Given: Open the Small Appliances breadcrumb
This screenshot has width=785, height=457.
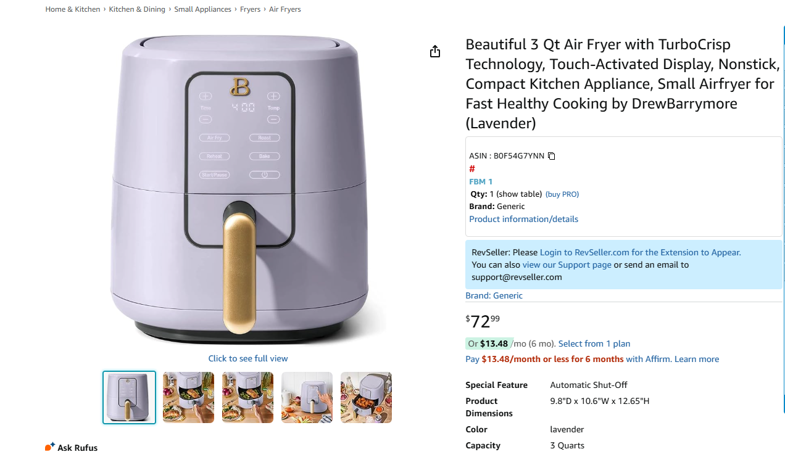Looking at the screenshot, I should 202,9.
